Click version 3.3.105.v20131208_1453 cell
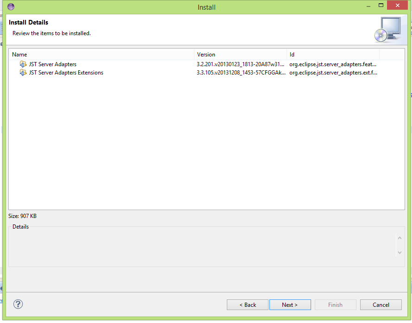This screenshot has height=323, width=412. click(241, 73)
